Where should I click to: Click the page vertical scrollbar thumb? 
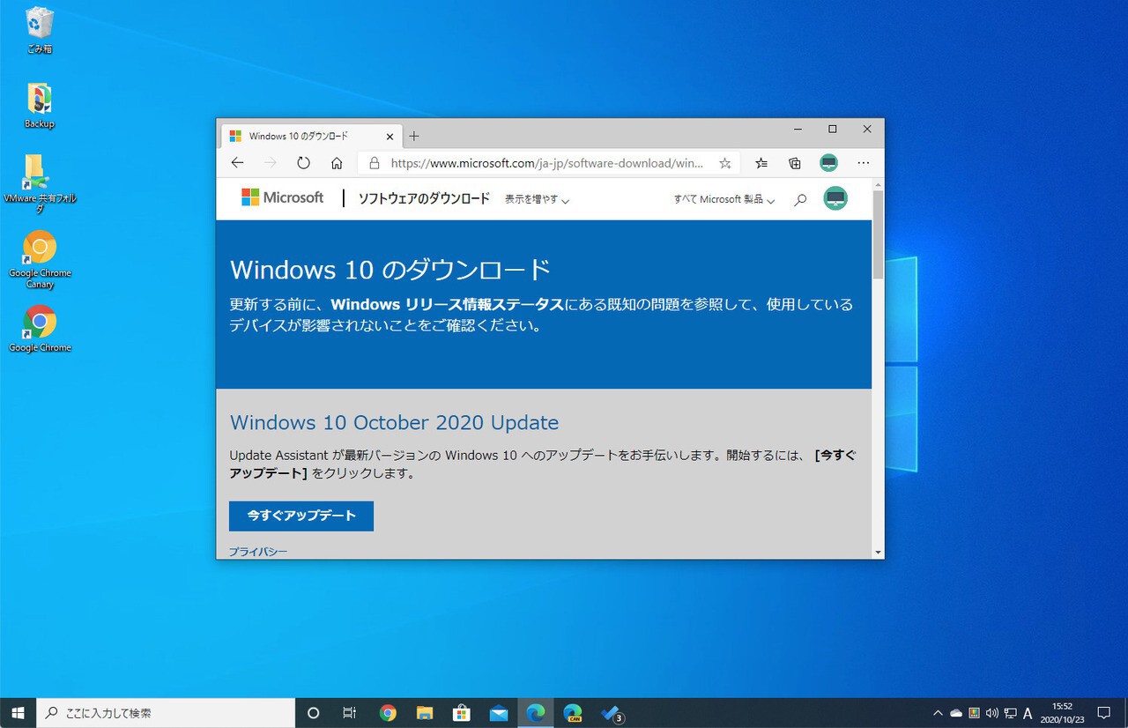[878, 234]
